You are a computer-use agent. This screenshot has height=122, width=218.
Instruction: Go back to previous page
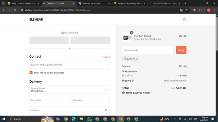pyautogui.click(x=4, y=10)
